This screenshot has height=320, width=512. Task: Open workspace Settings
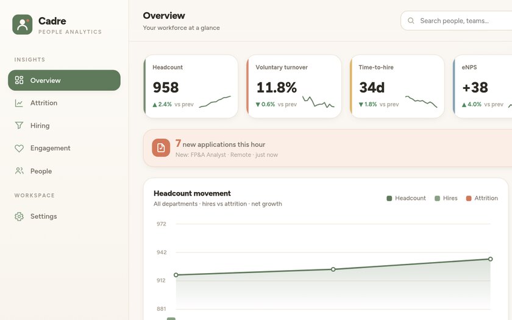tap(65, 216)
